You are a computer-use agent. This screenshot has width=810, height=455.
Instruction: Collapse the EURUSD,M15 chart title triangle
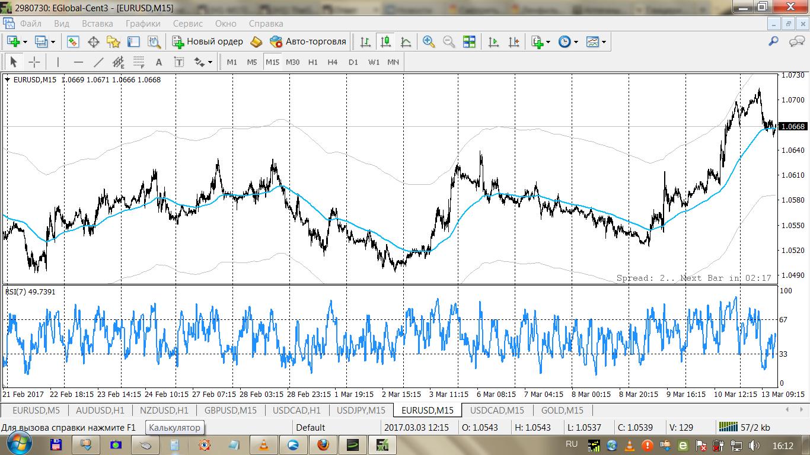point(7,79)
